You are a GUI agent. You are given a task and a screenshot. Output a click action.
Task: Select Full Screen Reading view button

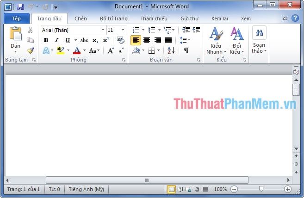tap(180, 189)
